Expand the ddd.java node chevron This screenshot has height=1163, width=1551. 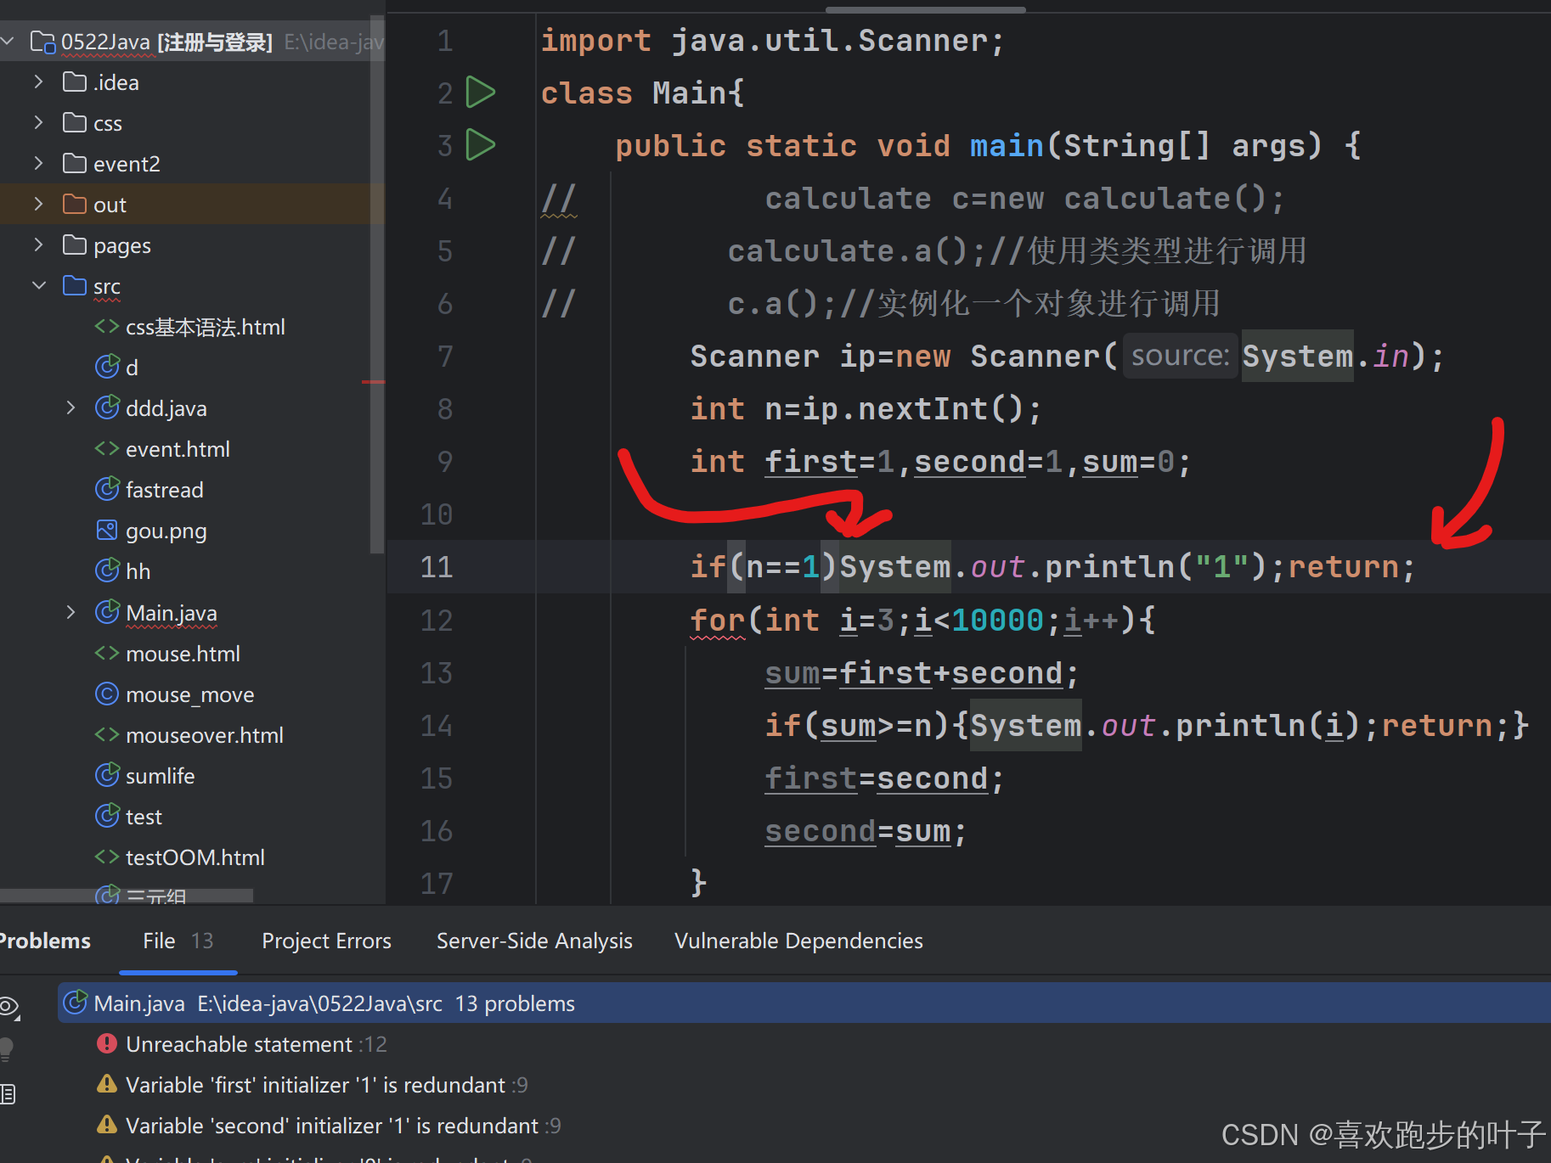point(70,407)
